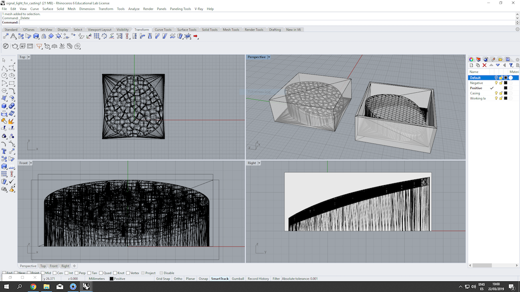The image size is (520, 292).
Task: Enable the Mid osnap checkbox
Action: click(x=43, y=273)
